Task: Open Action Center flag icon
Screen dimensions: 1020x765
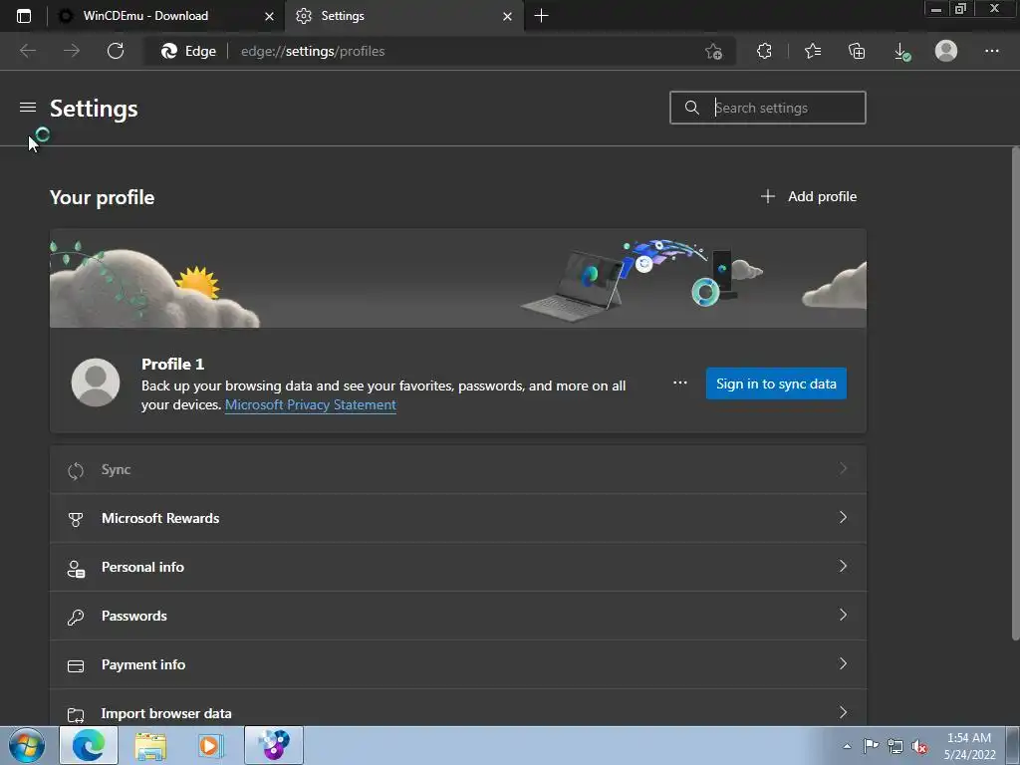Action: click(871, 746)
